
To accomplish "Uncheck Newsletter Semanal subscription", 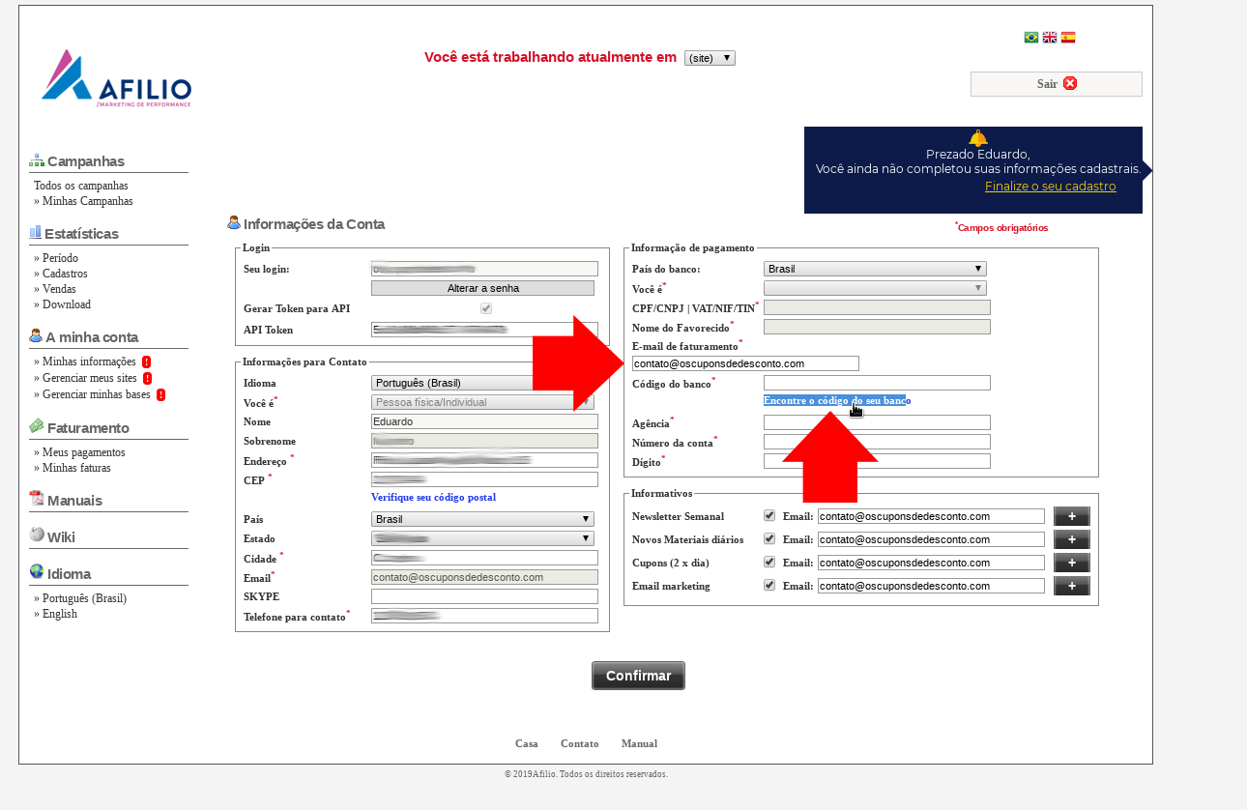I will [769, 515].
